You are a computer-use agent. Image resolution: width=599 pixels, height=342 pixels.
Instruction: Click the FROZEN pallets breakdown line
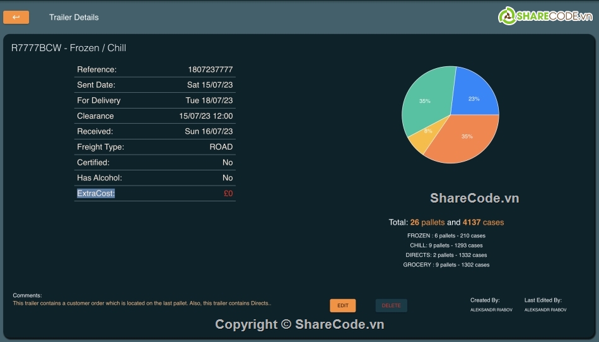pos(446,236)
